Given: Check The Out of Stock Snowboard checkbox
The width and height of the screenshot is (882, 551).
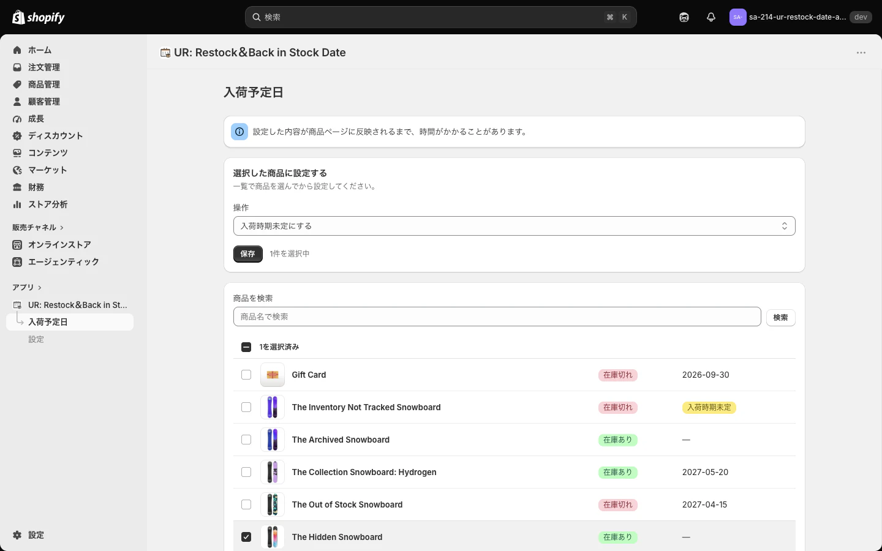Looking at the screenshot, I should (x=246, y=504).
